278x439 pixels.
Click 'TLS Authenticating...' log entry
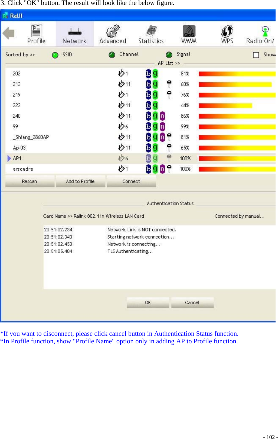[x=130, y=251]
